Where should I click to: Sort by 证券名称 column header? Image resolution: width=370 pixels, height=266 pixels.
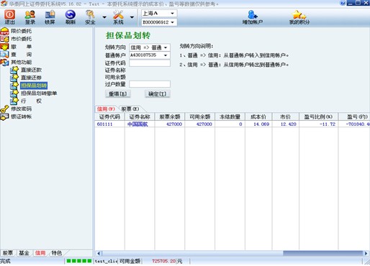coord(140,116)
